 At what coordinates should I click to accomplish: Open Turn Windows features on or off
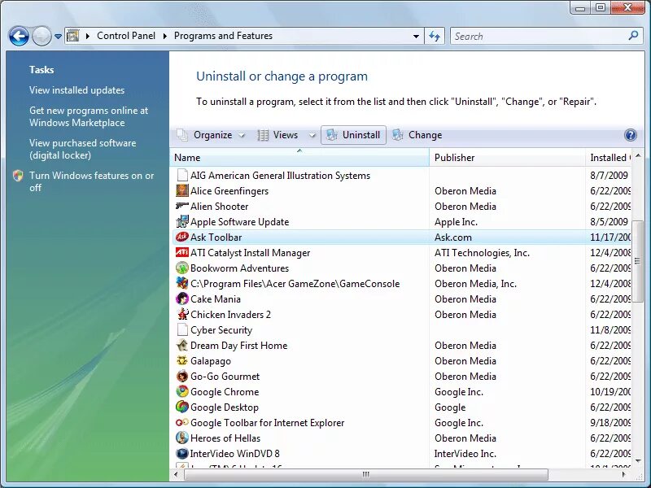[x=91, y=181]
